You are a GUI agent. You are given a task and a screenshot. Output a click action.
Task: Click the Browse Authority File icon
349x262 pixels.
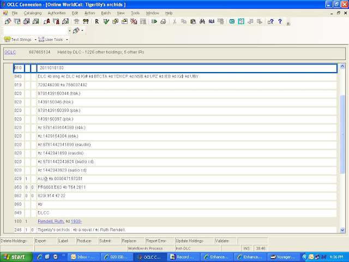(56, 21)
